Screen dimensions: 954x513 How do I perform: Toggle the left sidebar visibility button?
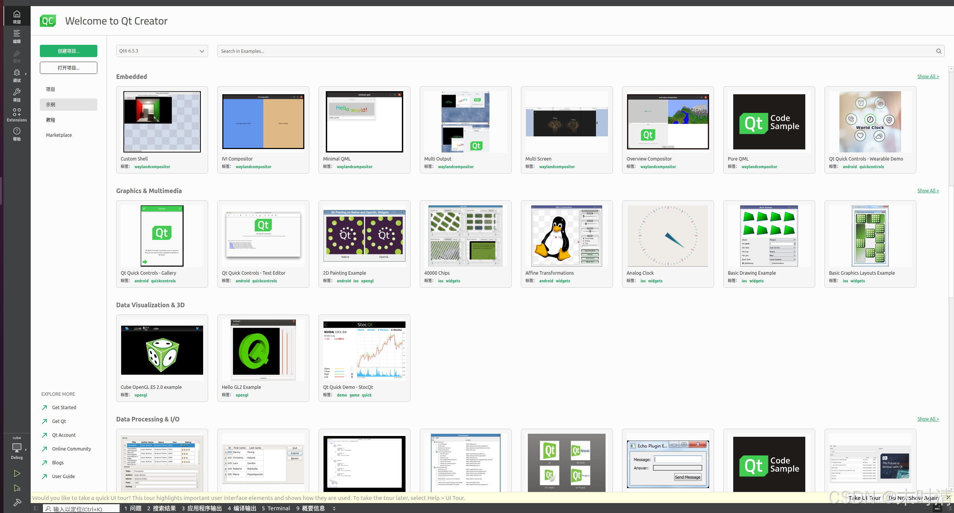[36, 508]
